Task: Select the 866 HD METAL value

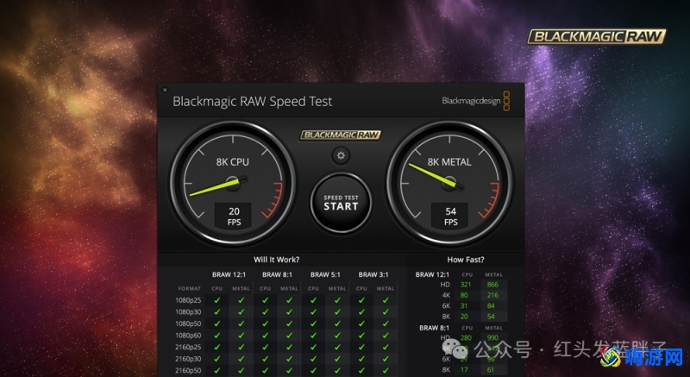Action: pyautogui.click(x=492, y=285)
